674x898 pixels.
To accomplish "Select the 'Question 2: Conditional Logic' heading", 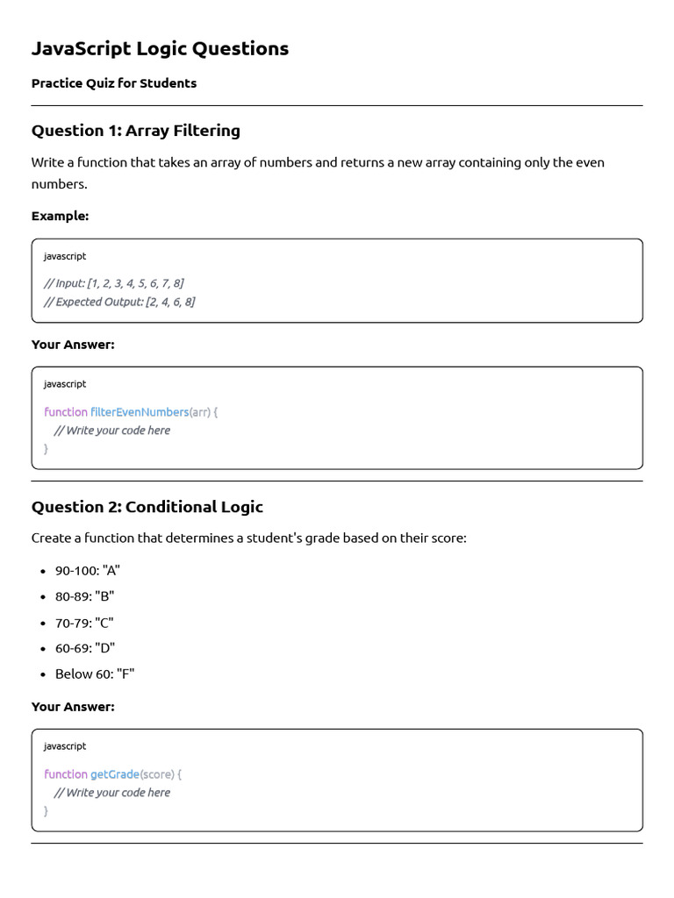I will pos(147,507).
